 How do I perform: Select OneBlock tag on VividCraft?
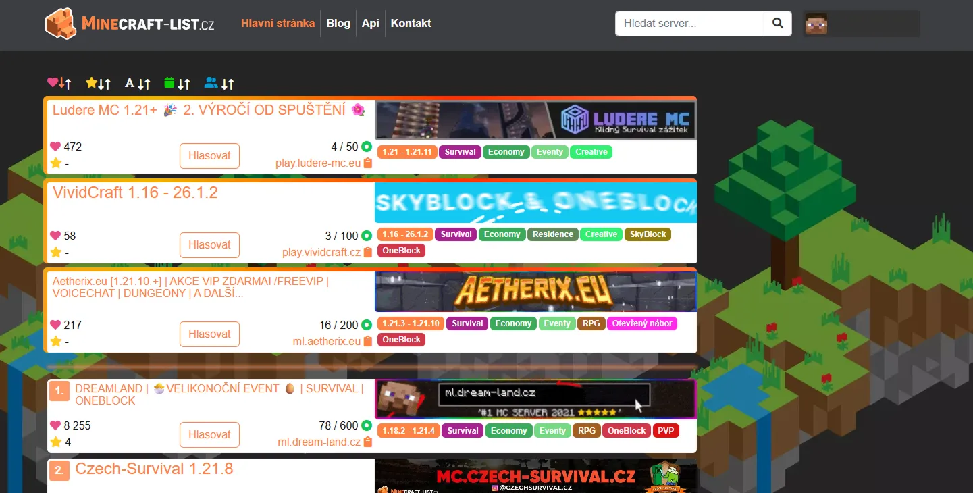(401, 251)
